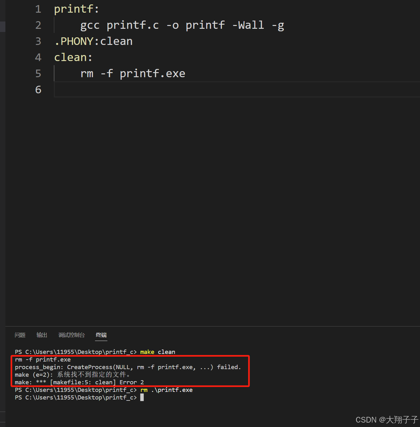Click the "rm .\printf.exe" command in terminal
The image size is (420, 427).
pos(166,390)
